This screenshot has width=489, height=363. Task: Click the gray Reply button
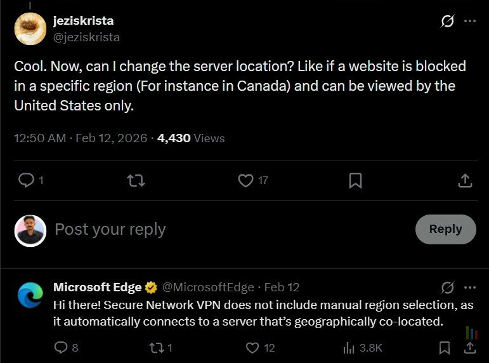pyautogui.click(x=445, y=229)
